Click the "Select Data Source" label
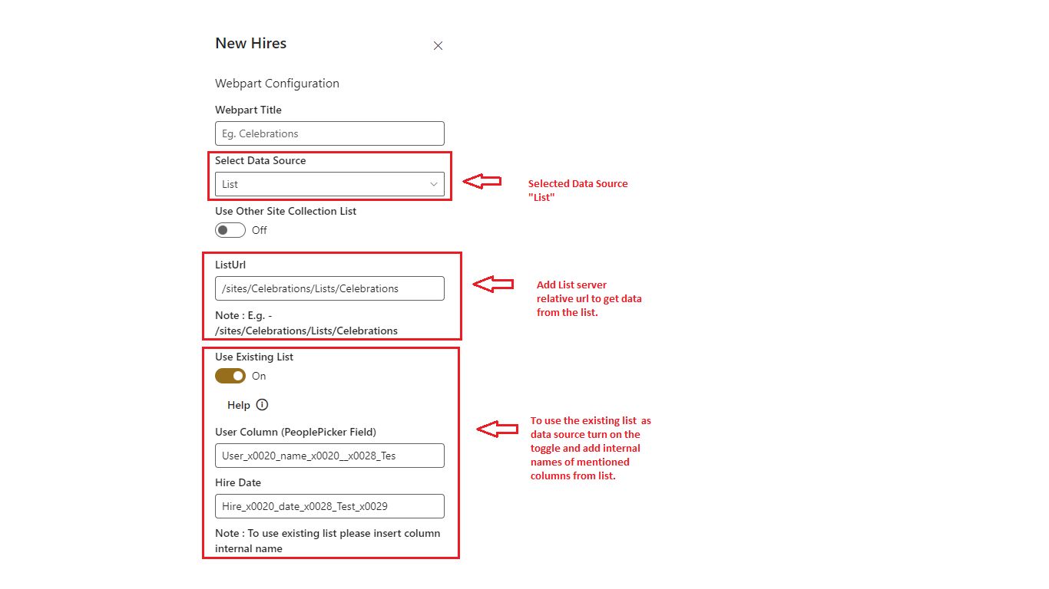 (260, 161)
